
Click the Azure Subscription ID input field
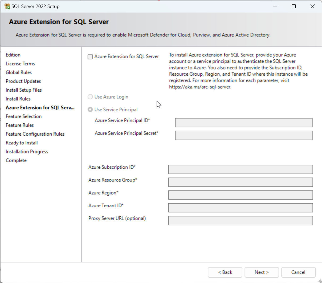point(241,169)
